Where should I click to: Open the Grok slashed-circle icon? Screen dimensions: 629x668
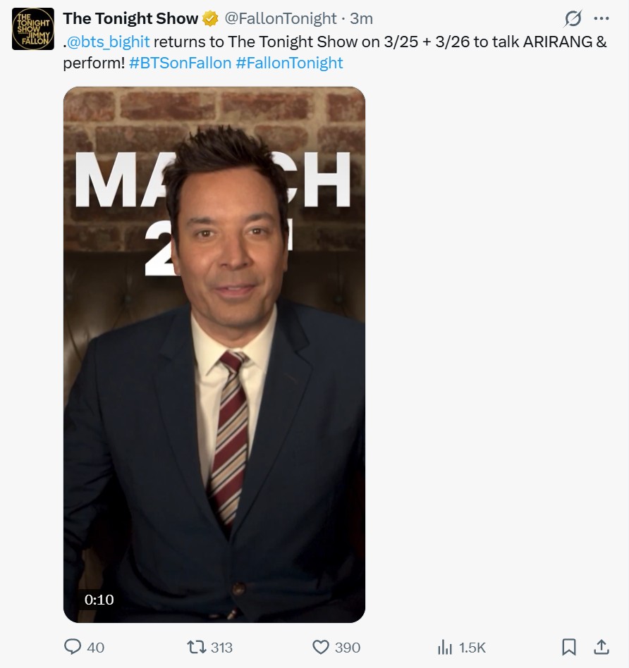[x=573, y=19]
